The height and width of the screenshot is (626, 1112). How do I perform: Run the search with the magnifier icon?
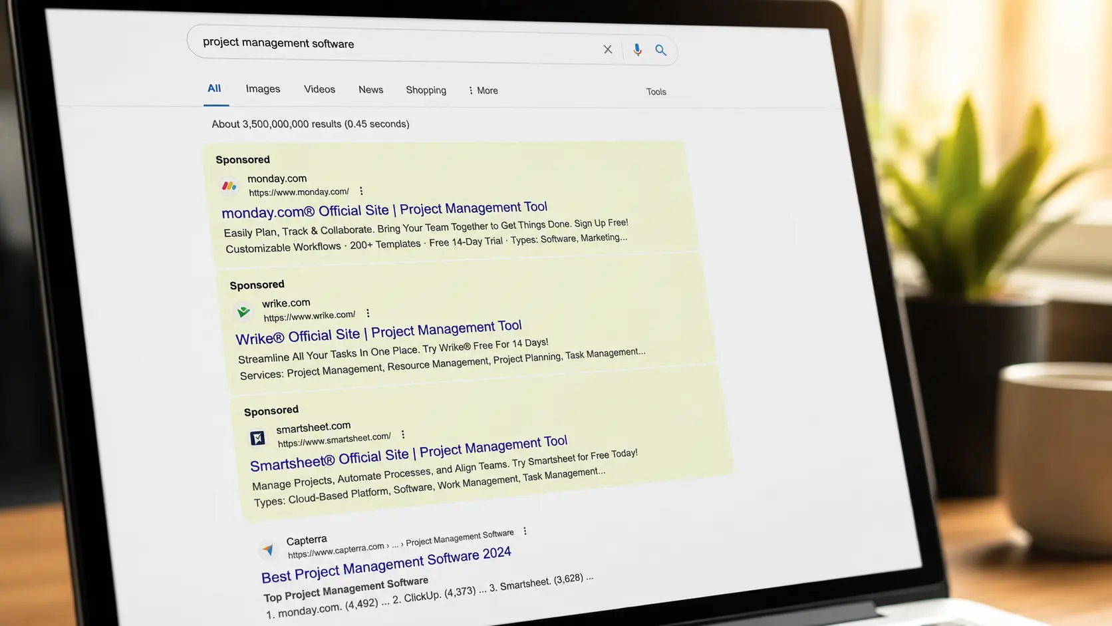(660, 50)
